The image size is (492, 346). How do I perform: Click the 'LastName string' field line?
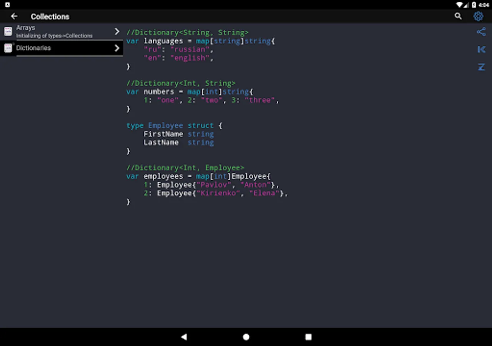[x=179, y=142]
